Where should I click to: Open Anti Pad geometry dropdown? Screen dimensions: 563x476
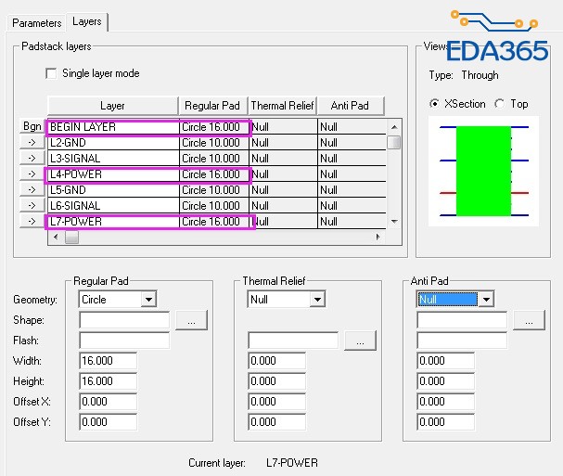(x=486, y=299)
